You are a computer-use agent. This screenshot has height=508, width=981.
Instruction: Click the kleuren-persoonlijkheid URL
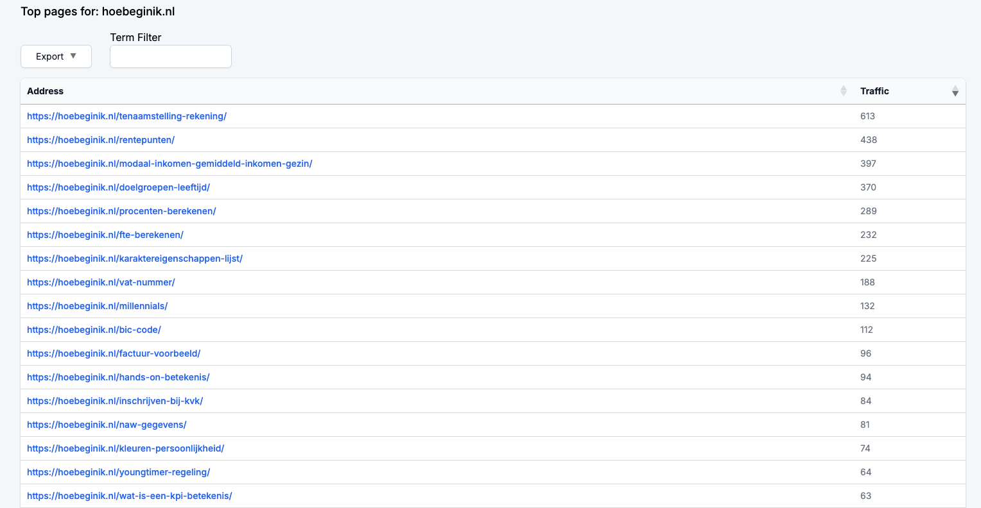[x=125, y=448]
